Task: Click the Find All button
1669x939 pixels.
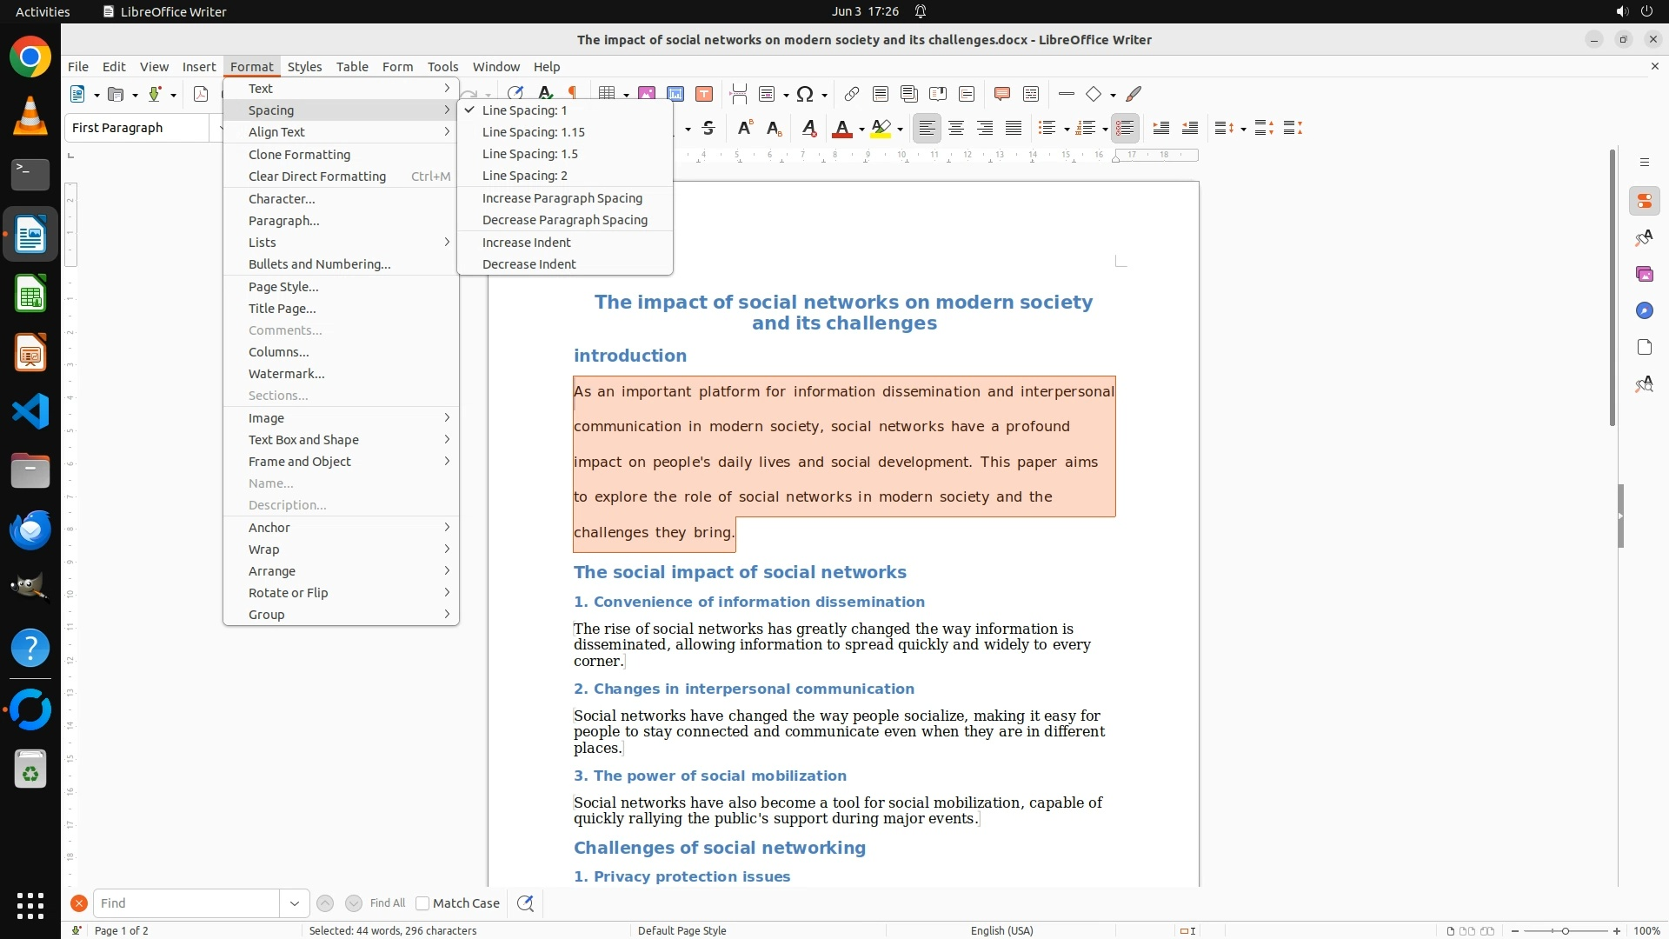Action: (387, 903)
